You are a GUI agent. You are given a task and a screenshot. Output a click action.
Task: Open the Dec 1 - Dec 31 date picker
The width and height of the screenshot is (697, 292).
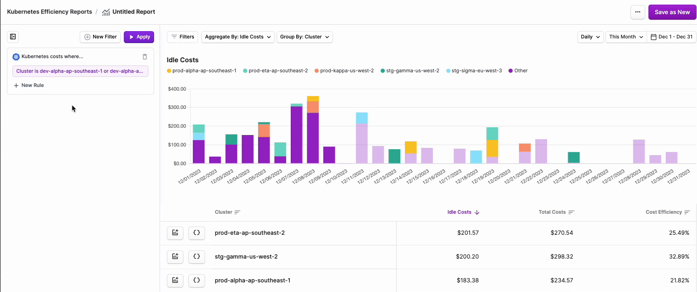tap(671, 37)
